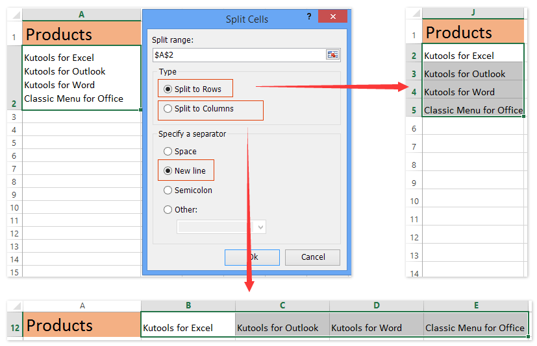Image resolution: width=537 pixels, height=346 pixels.
Task: Choose Space as the separator
Action: click(x=168, y=152)
